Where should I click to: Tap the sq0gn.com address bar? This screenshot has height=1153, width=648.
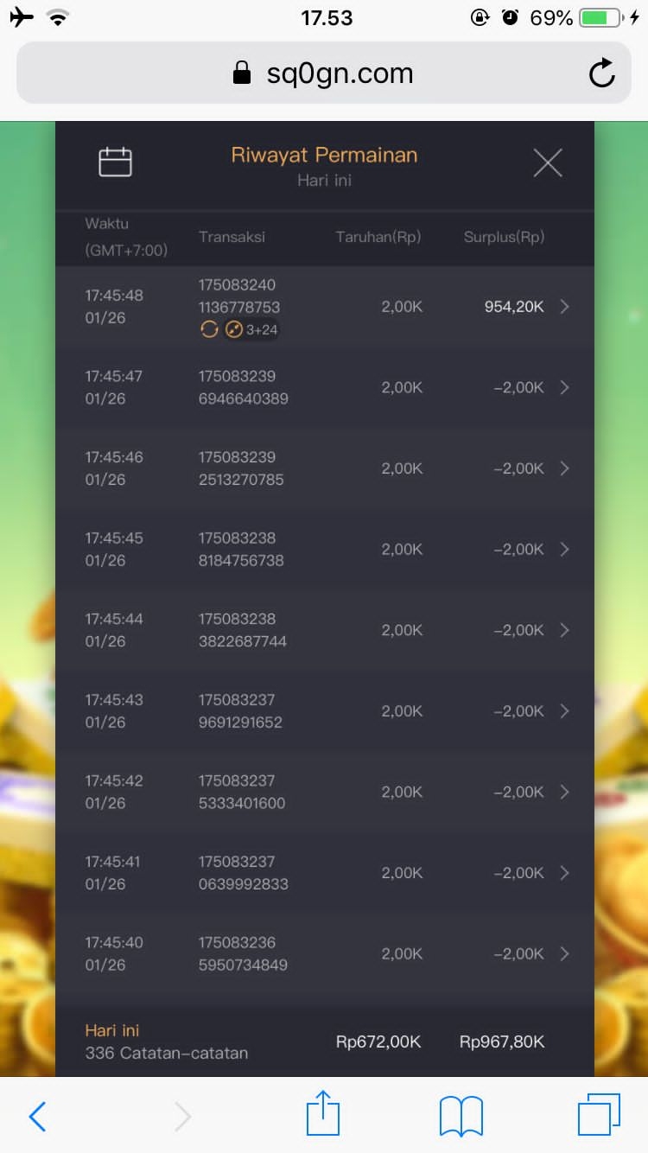click(324, 74)
